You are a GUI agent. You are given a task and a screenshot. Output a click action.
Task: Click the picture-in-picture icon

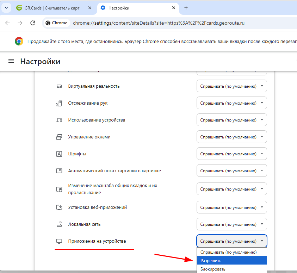tap(59, 171)
